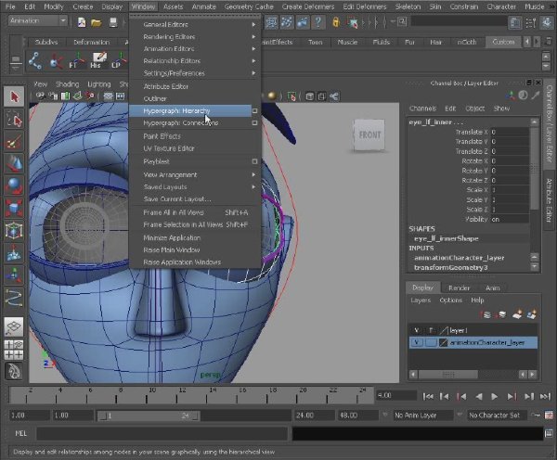Adjust the time range slider bar
557x460 pixels.
click(149, 415)
